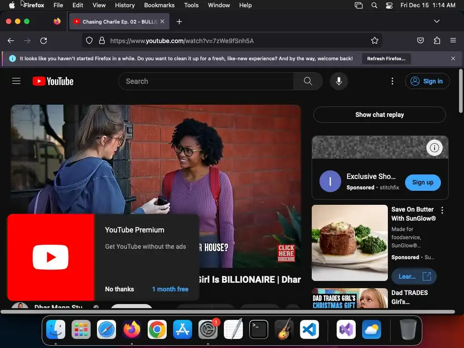
Task: Open the History menu
Action: (x=125, y=5)
